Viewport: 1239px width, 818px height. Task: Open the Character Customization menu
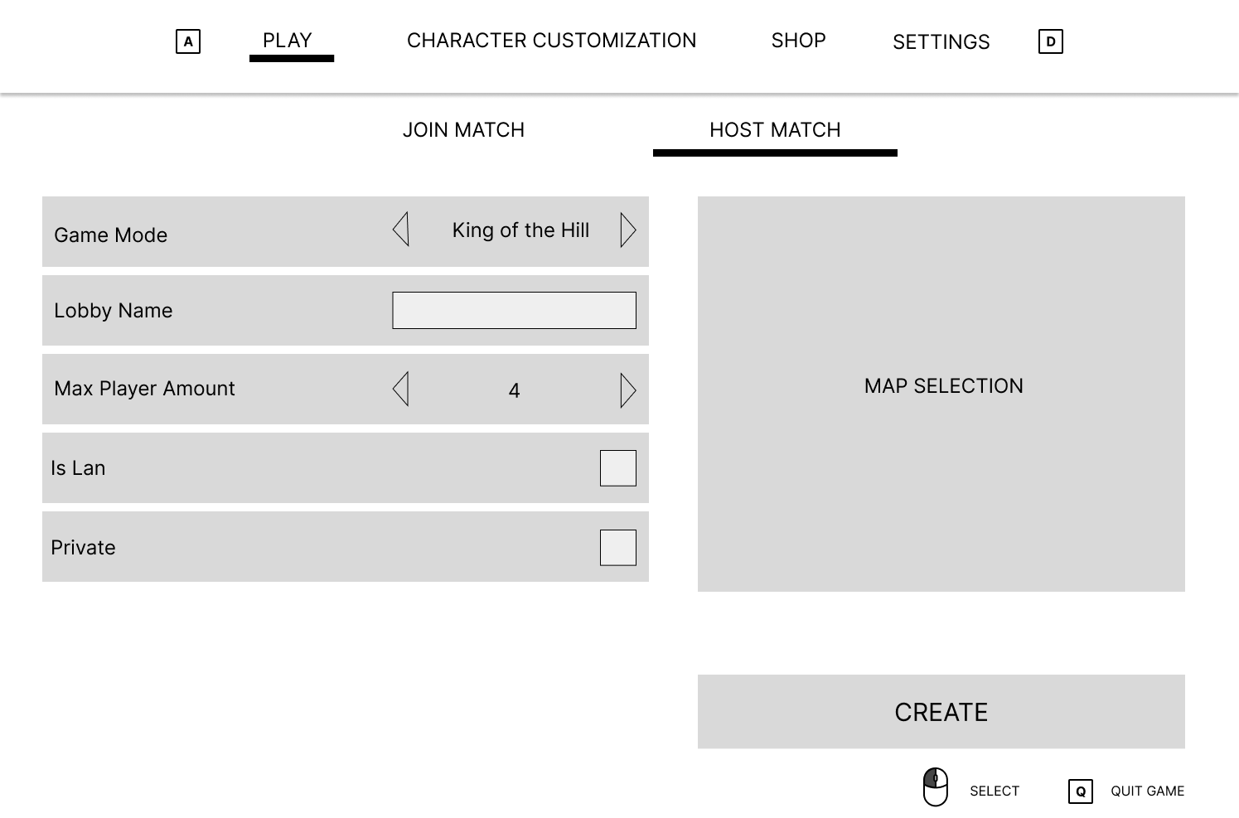click(x=551, y=41)
